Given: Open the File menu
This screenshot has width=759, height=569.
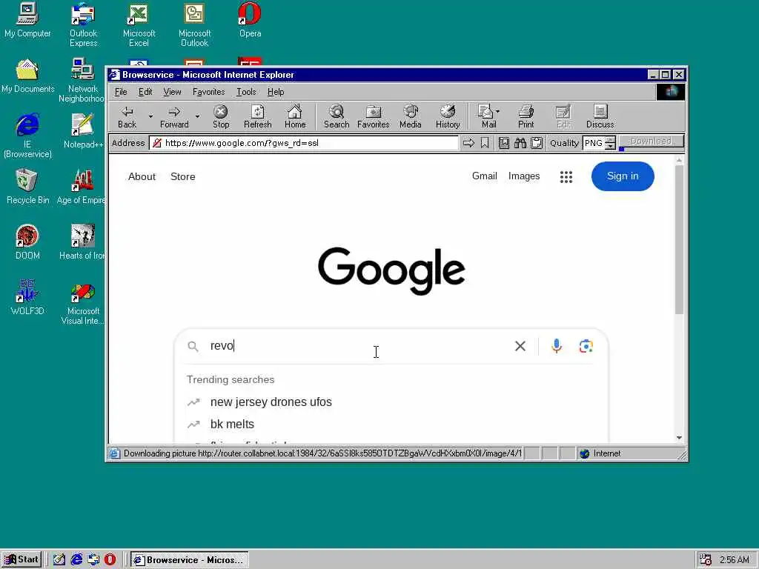Looking at the screenshot, I should (121, 92).
